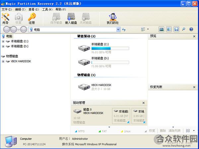Click the 硬盘驱动 (2) section header

[86, 36]
